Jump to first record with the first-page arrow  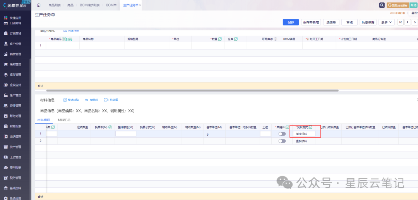point(401,22)
